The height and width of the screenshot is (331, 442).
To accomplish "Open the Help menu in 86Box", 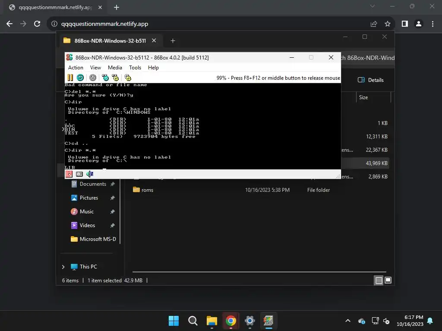I will pyautogui.click(x=153, y=68).
